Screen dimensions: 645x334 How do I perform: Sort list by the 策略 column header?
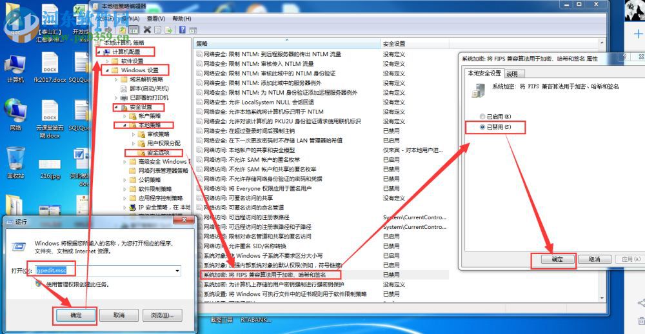pyautogui.click(x=287, y=43)
